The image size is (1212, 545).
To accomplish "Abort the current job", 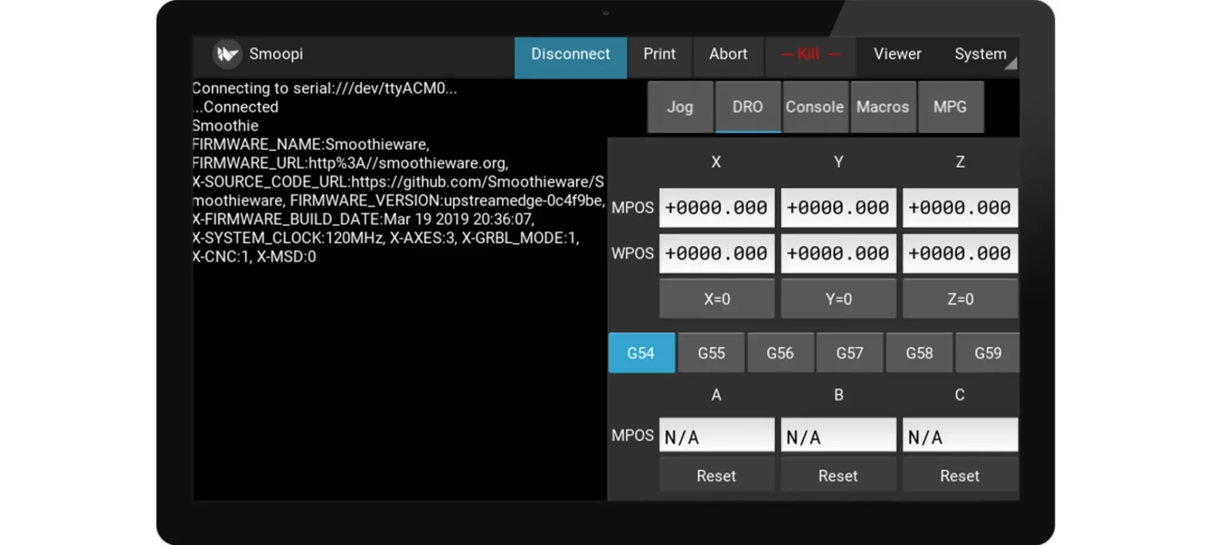I will (729, 57).
